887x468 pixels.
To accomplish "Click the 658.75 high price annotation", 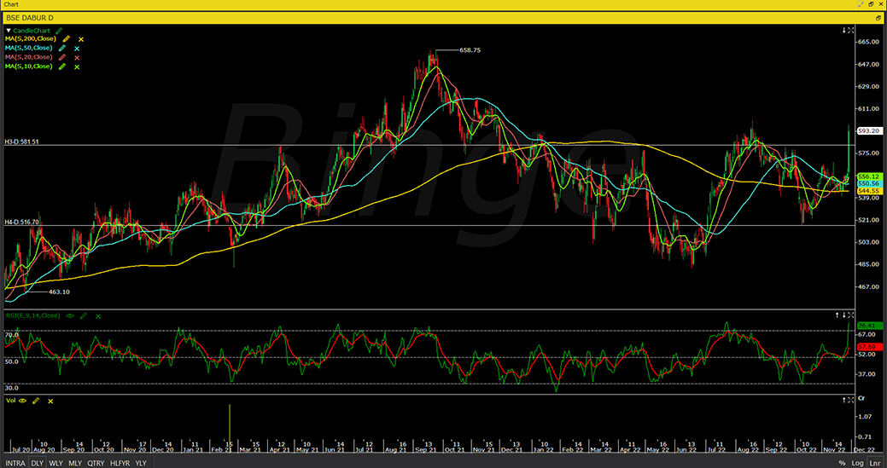I will [x=470, y=50].
